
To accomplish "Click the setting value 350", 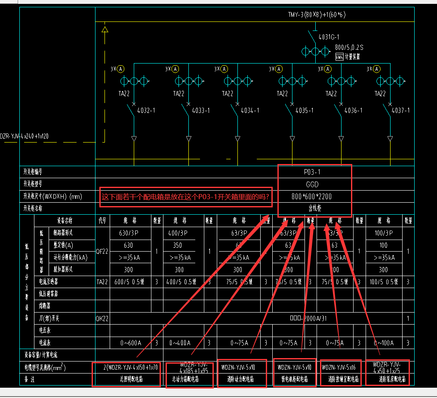I will click(178, 245).
